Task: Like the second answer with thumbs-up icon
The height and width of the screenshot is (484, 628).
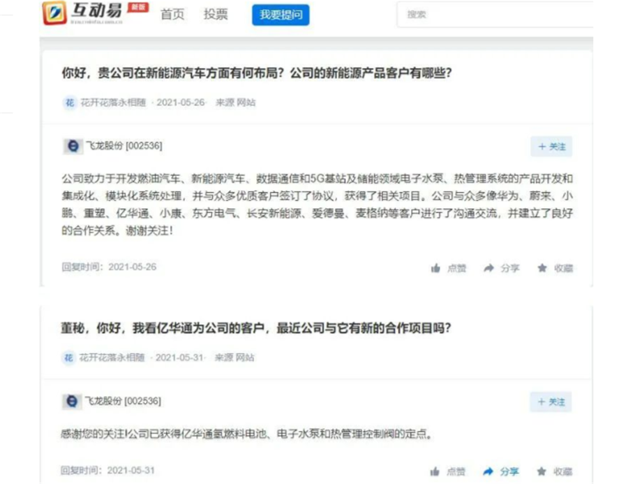Action: pos(435,471)
